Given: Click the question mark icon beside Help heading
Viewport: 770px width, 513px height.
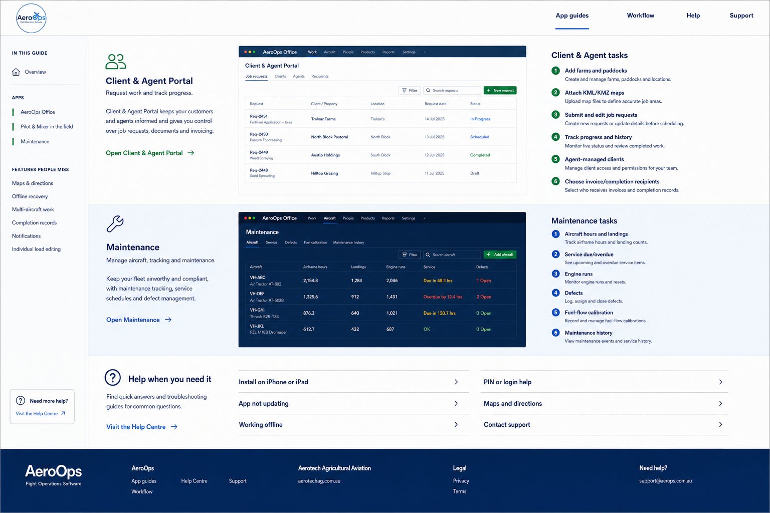Looking at the screenshot, I should pos(113,377).
